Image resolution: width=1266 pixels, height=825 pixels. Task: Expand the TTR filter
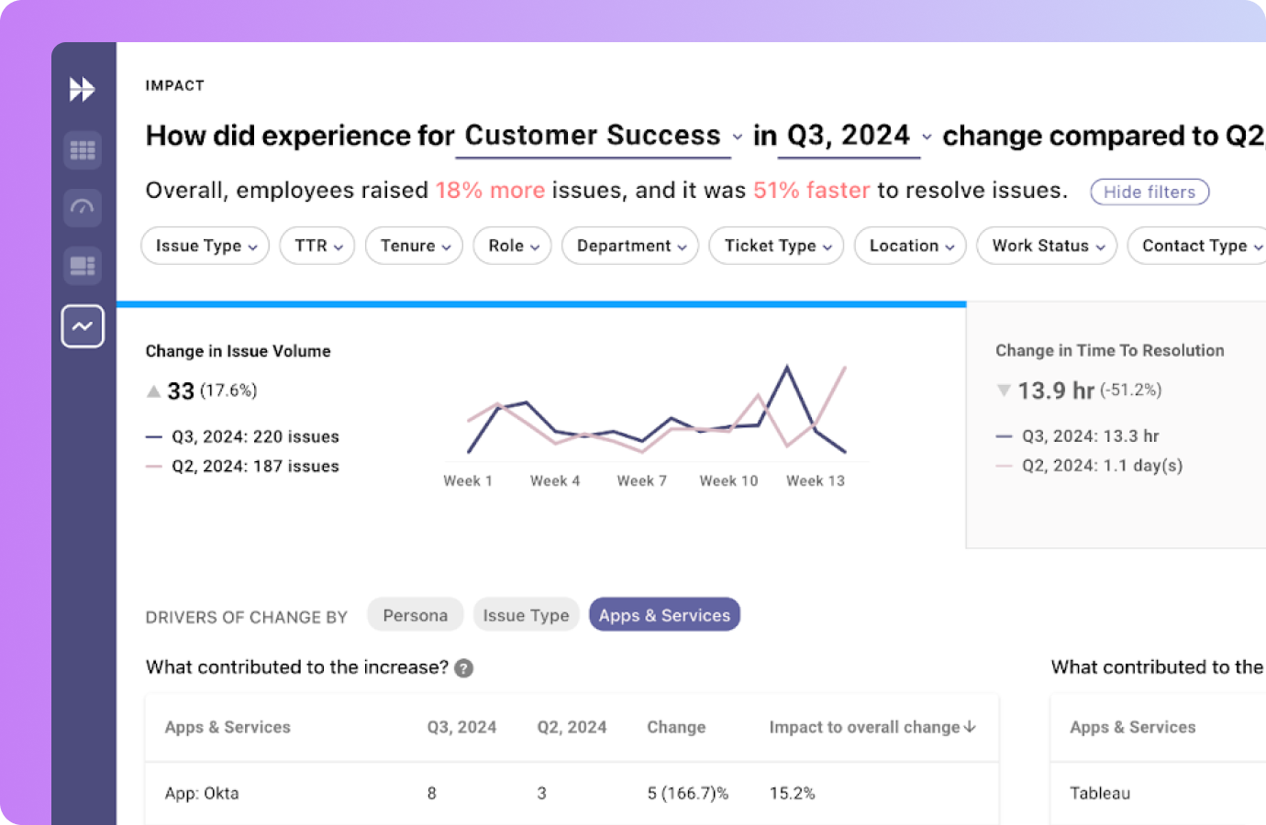(x=317, y=246)
